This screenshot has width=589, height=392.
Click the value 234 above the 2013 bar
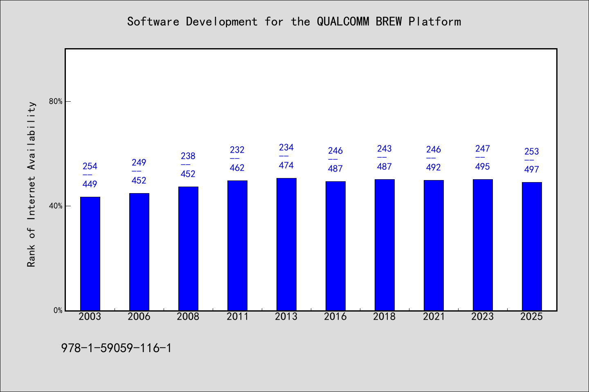286,147
